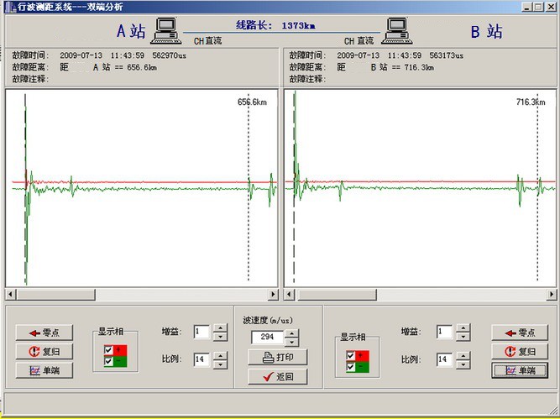This screenshot has width=560, height=419.
Task: Click left waveform scrollbar left arrow
Action: [10, 295]
